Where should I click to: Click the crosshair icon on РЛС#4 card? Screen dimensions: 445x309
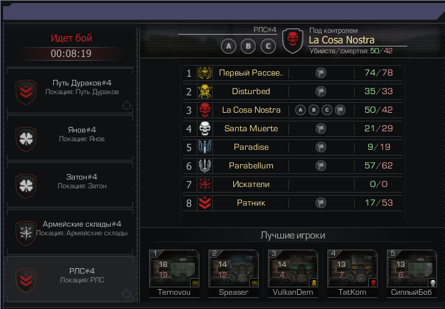(x=127, y=294)
